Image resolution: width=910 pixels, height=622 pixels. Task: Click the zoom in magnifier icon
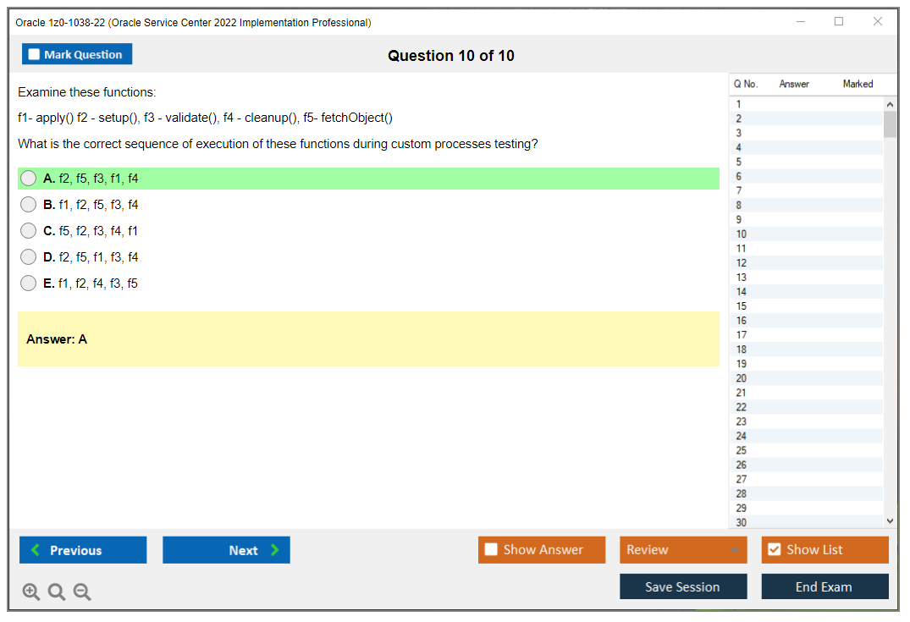point(31,592)
